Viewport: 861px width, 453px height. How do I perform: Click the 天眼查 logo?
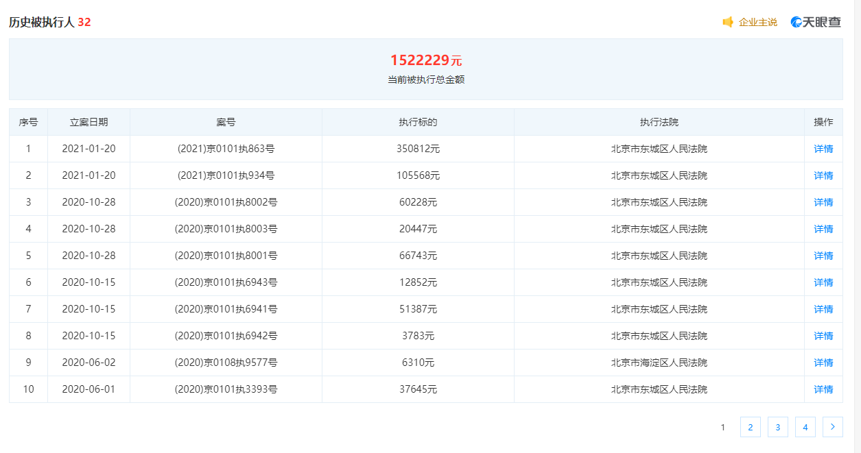click(816, 22)
